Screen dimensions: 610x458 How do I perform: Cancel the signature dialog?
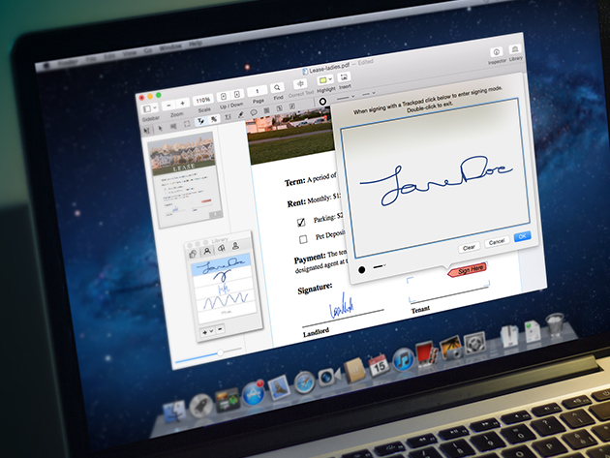coord(496,239)
